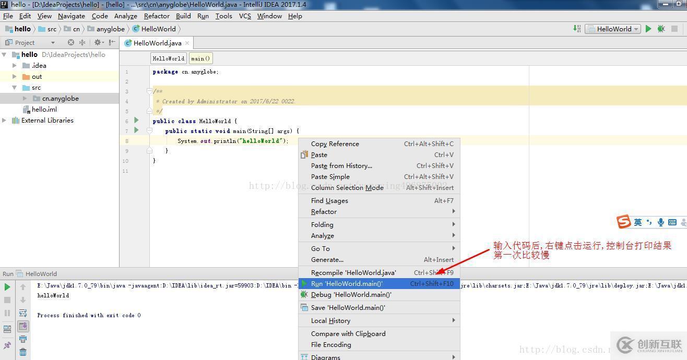Click the Print console icon
Image resolution: width=687 pixels, height=360 pixels.
[23, 339]
